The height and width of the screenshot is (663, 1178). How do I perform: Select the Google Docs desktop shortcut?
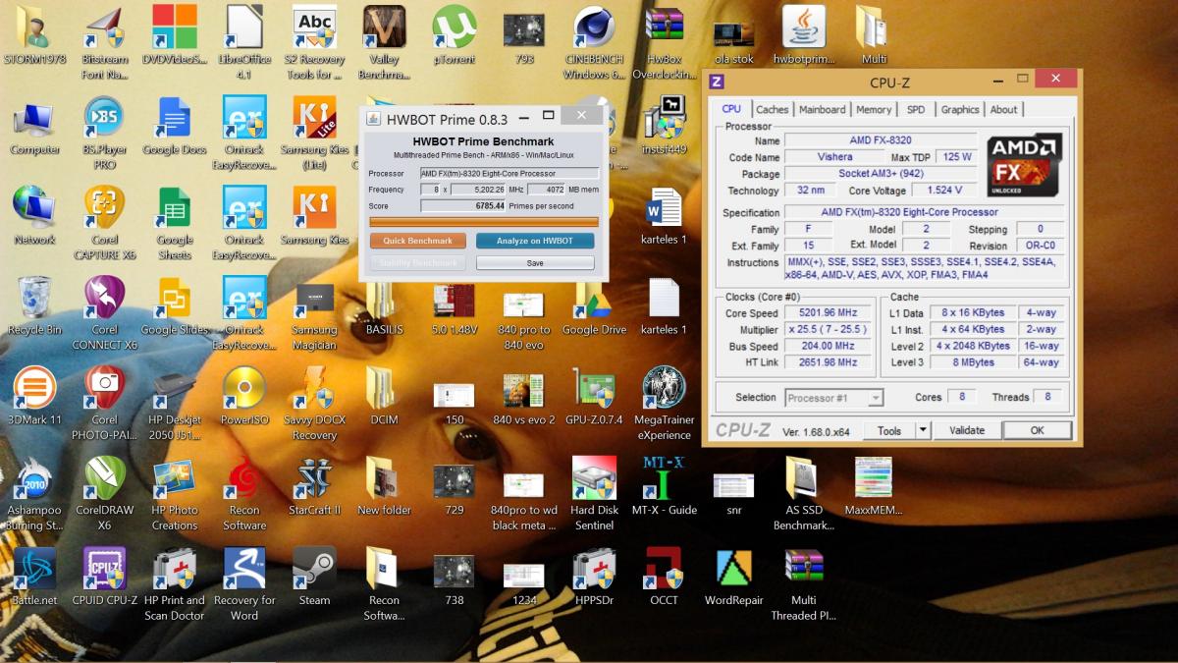pos(174,126)
